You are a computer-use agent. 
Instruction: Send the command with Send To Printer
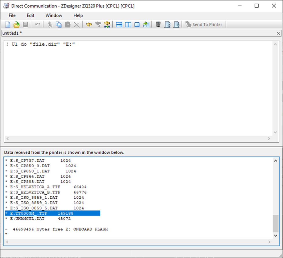[x=204, y=24]
